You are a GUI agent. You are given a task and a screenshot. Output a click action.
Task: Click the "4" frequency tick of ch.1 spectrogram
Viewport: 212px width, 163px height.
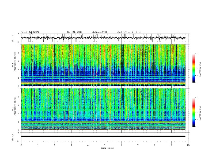tap(19, 70)
